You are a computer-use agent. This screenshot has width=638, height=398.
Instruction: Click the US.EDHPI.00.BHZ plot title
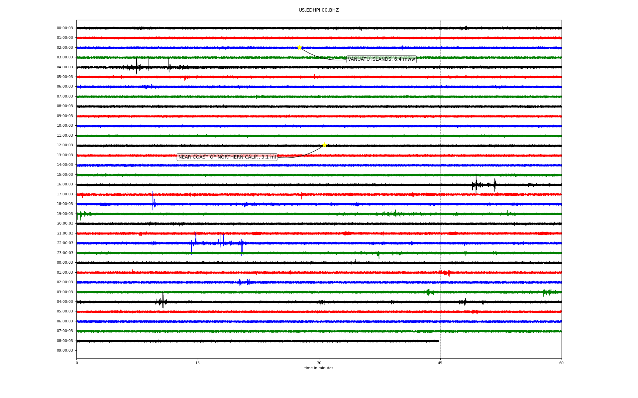click(x=319, y=10)
